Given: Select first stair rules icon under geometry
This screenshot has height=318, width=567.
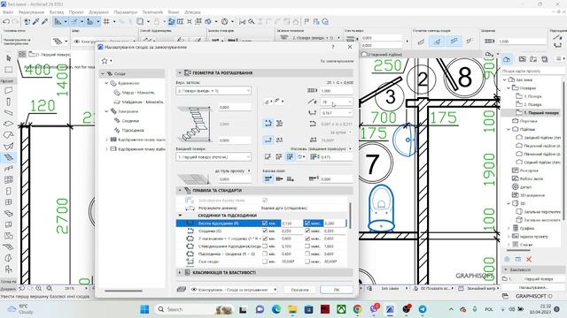Looking at the screenshot, I should coord(268,124).
